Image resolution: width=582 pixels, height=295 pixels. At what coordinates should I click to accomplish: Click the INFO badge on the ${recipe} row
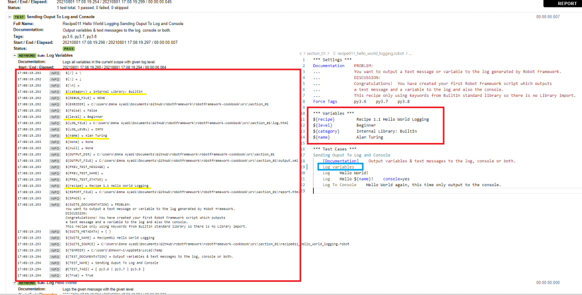[x=55, y=186]
